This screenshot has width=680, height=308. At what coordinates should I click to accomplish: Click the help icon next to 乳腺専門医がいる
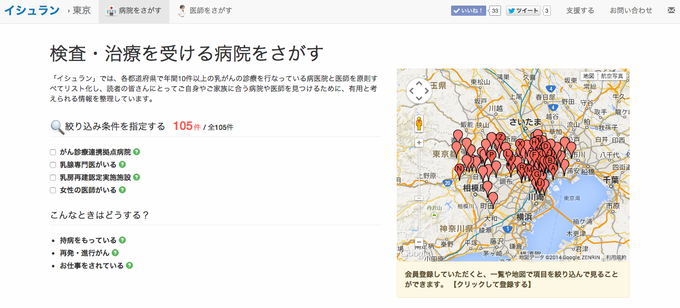pyautogui.click(x=122, y=164)
